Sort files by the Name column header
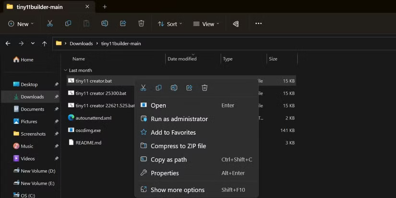 [x=79, y=59]
